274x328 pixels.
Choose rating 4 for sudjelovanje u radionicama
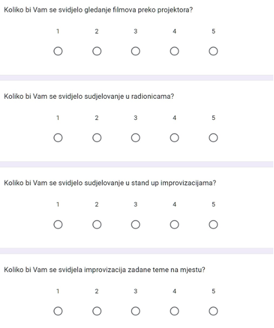point(175,138)
